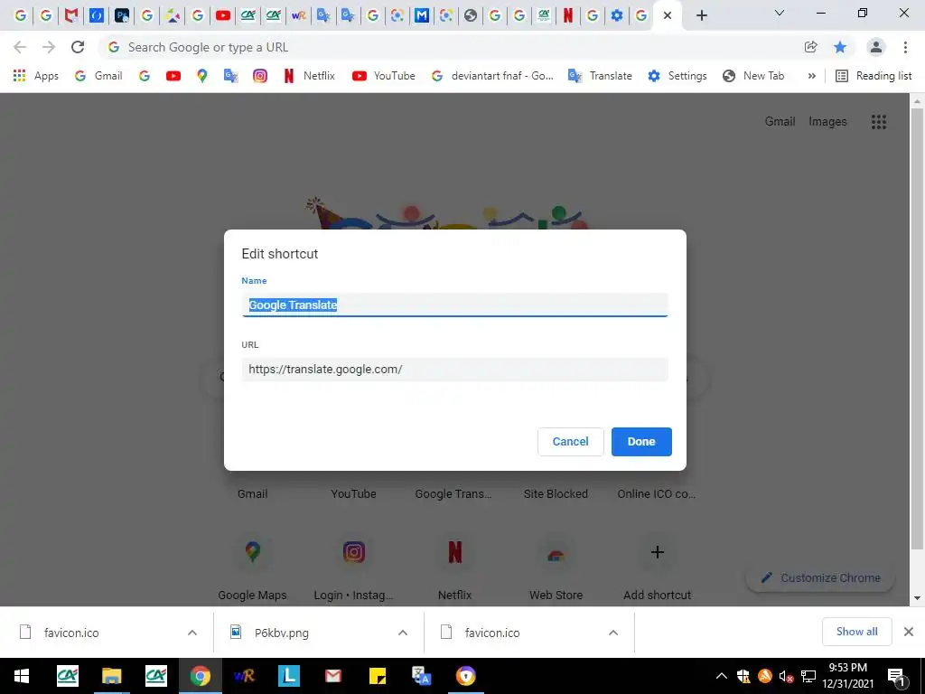
Task: Open the Windows Start menu
Action: (x=22, y=676)
